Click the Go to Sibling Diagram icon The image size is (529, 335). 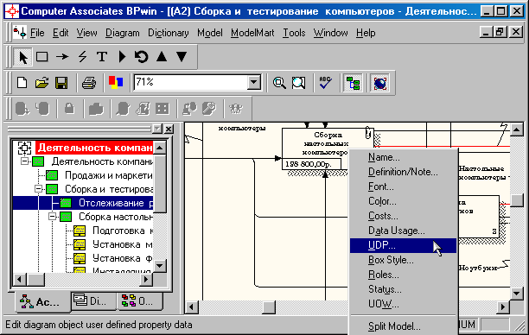(x=142, y=57)
